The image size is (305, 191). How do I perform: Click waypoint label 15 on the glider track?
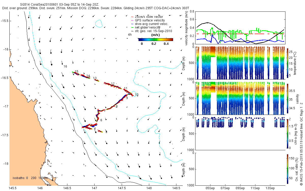click(x=77, y=72)
